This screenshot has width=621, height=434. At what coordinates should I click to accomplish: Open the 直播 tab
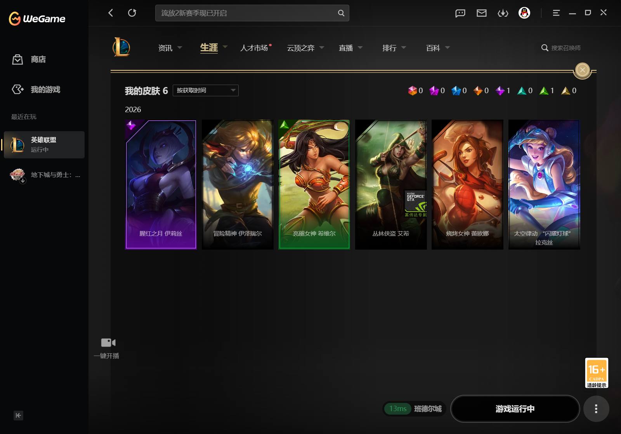[346, 48]
